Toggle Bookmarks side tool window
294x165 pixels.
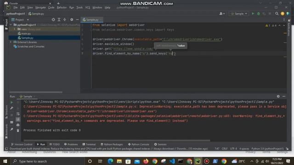[6, 132]
